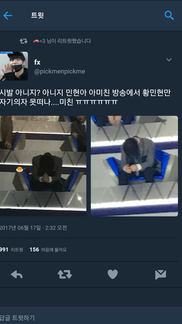Tap the back arrow icon
The image size is (182, 324).
(x=8, y=16)
